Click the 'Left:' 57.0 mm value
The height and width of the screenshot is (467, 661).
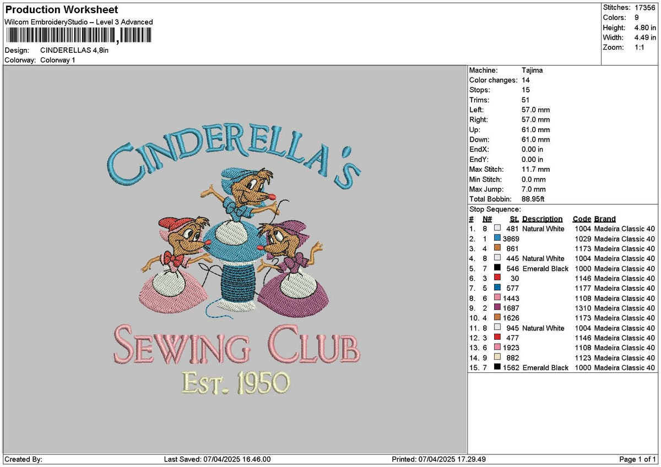(535, 110)
